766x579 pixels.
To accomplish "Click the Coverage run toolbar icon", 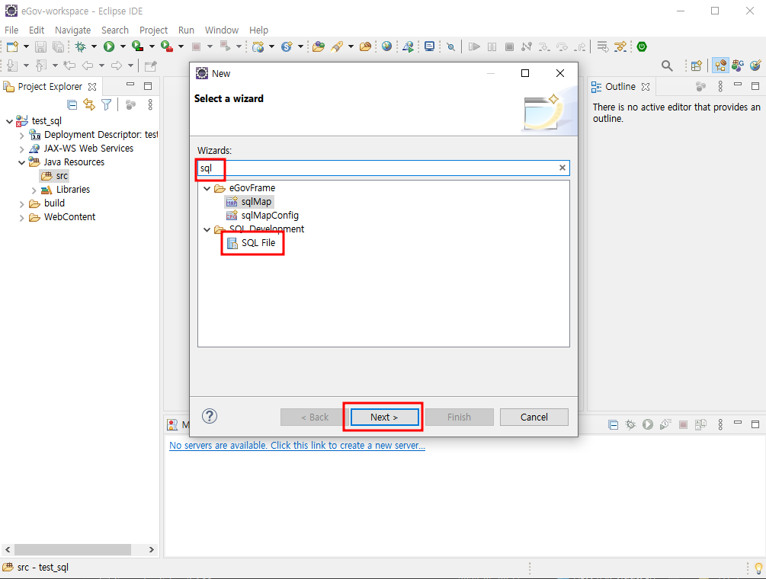I will (138, 47).
